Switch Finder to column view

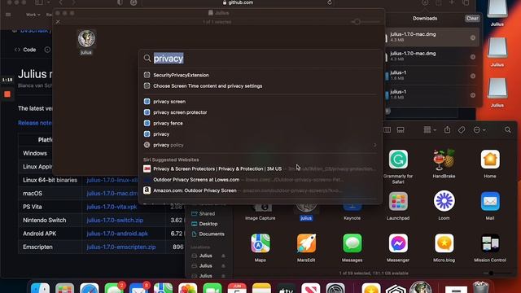387,130
